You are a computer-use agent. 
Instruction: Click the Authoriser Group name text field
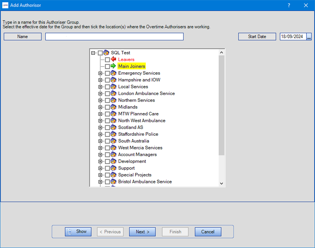pos(114,36)
